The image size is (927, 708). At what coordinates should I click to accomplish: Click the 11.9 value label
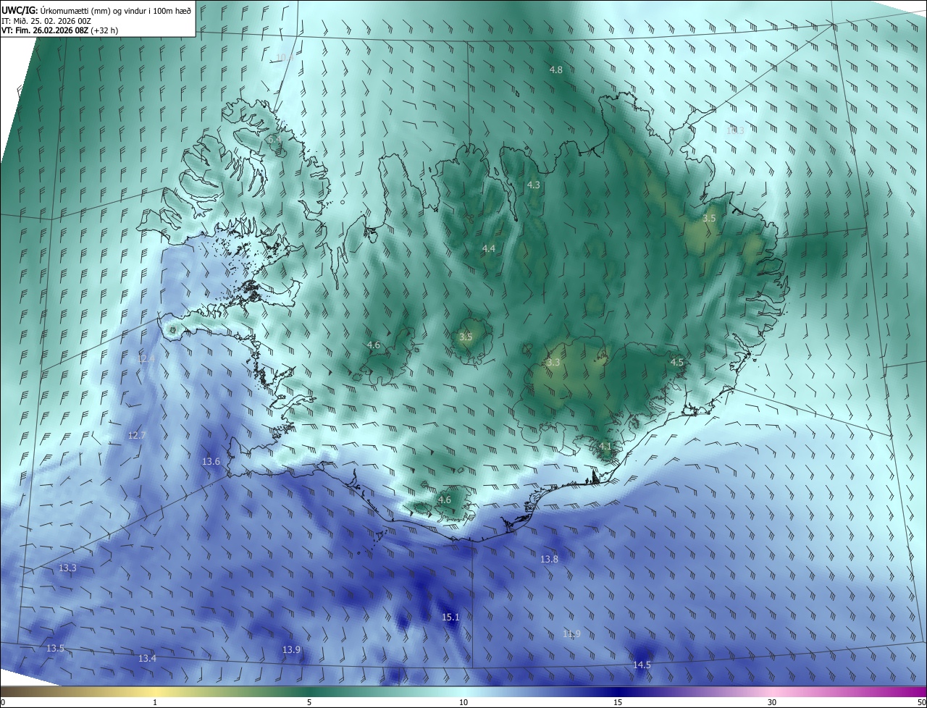571,633
